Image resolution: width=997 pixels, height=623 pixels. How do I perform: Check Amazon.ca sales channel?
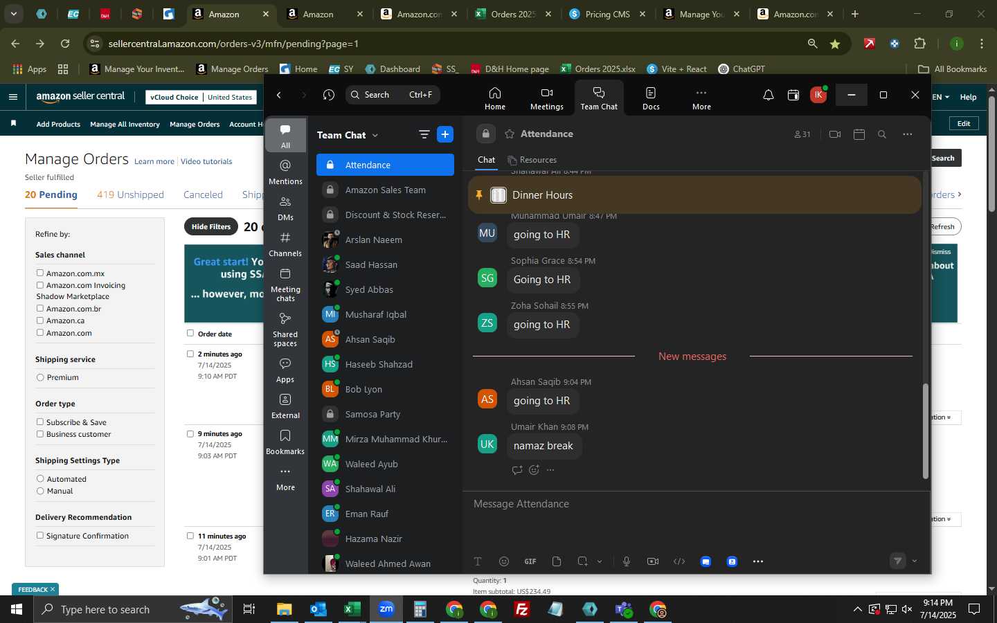40,320
